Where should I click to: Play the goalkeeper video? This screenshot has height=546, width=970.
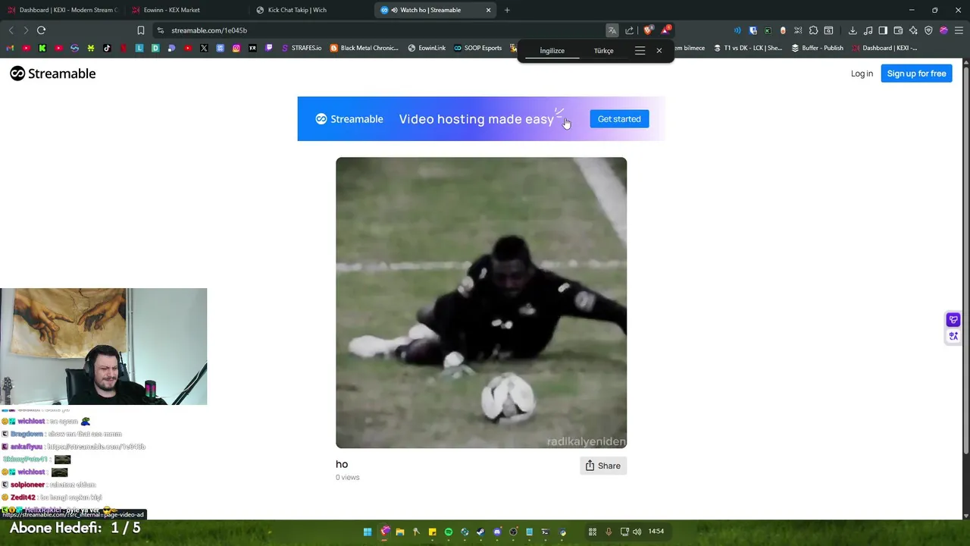(481, 303)
